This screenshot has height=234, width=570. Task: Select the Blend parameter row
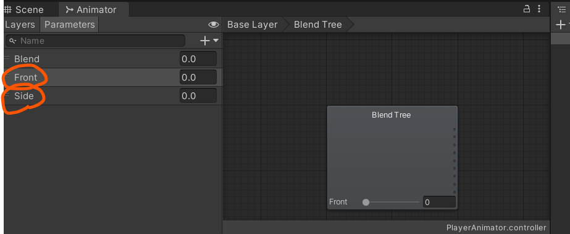coord(112,58)
